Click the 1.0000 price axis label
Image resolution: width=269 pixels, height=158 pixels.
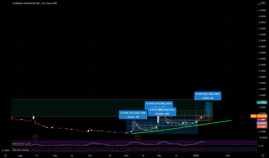[262, 107]
